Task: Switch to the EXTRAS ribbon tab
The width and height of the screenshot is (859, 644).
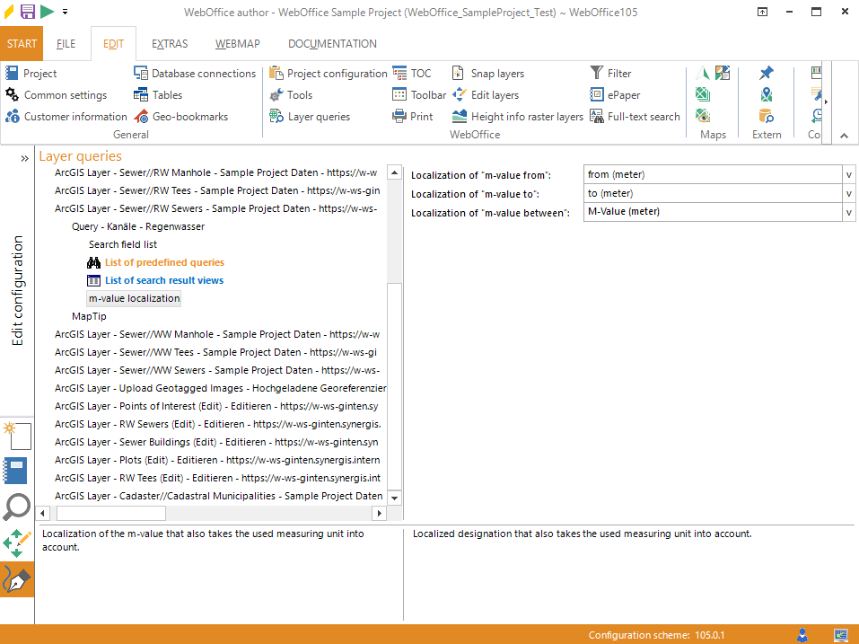Action: tap(170, 44)
